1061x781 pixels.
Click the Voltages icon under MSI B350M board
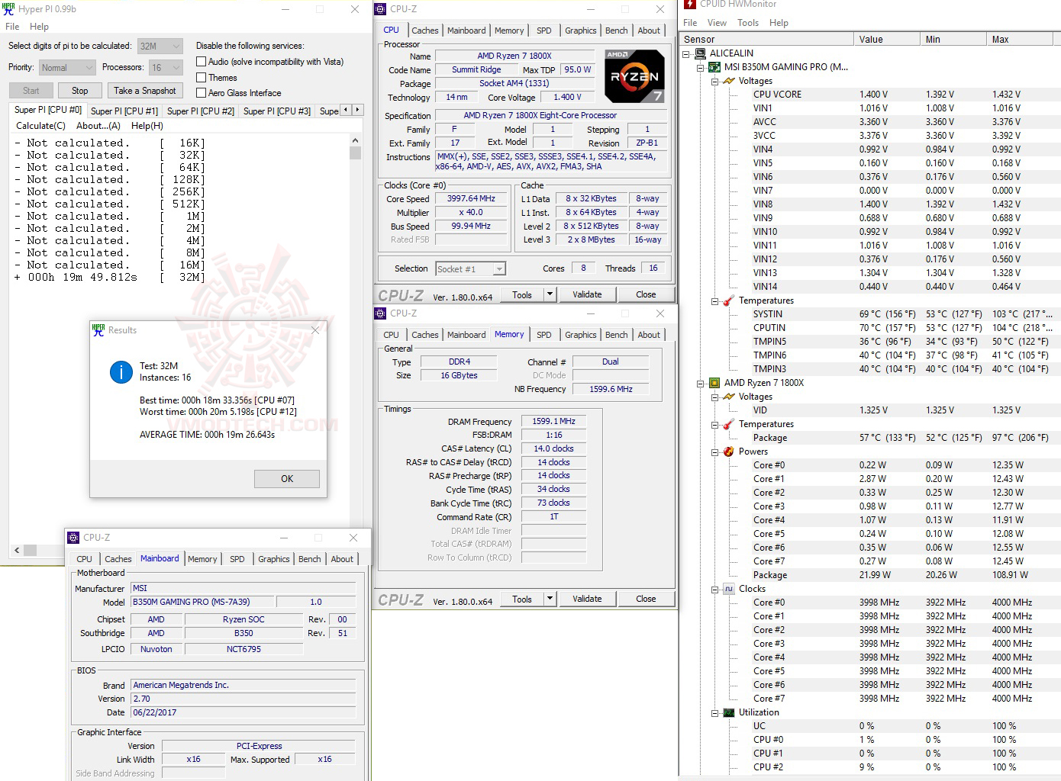tap(729, 81)
